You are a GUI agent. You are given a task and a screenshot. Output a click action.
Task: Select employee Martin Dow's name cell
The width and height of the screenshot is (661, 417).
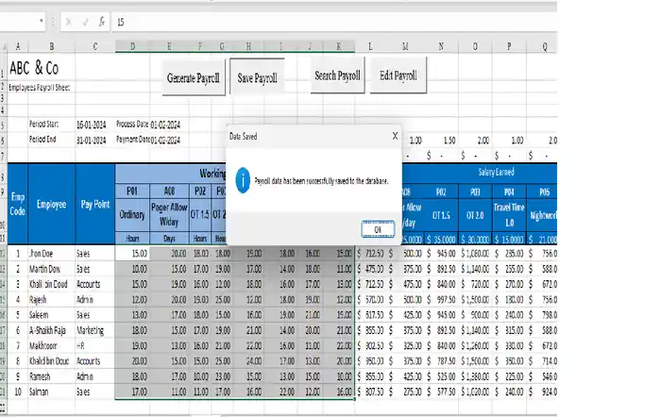(51, 269)
